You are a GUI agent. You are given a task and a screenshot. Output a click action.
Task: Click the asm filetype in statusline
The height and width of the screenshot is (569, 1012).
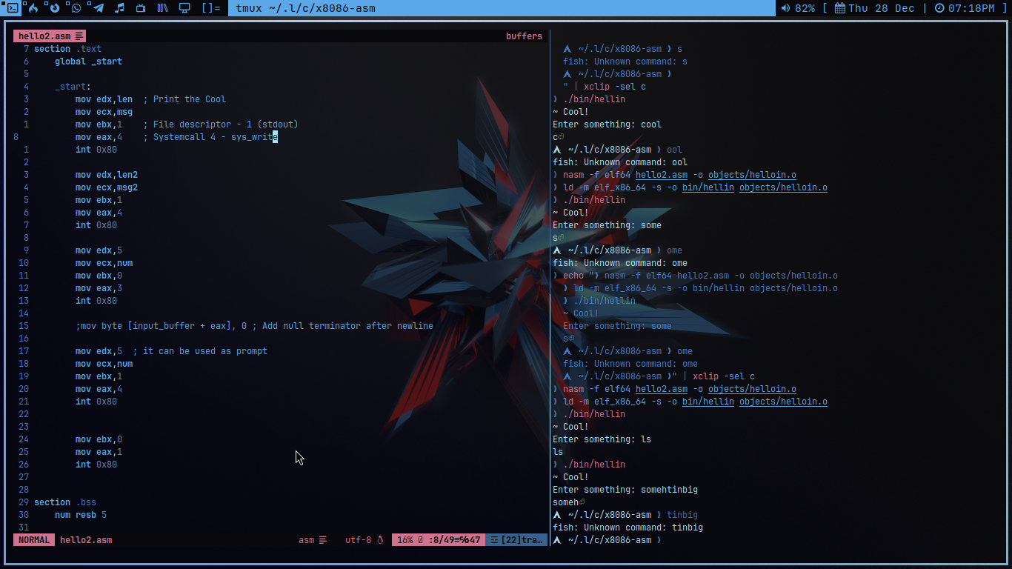pos(306,540)
